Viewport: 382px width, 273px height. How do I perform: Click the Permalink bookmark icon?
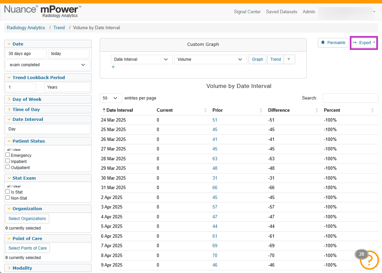[323, 43]
